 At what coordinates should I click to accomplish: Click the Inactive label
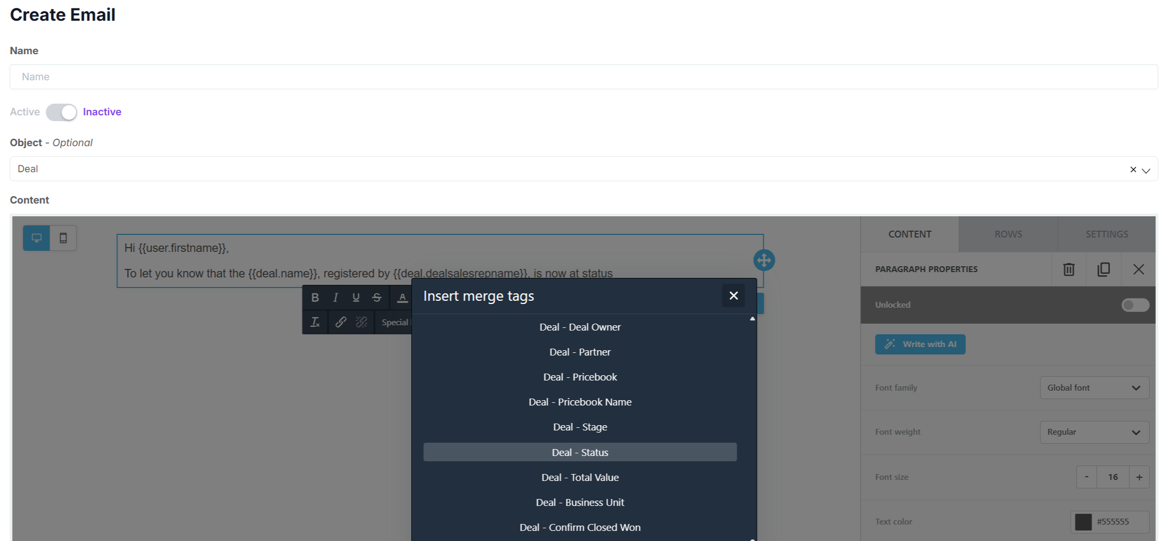point(102,112)
